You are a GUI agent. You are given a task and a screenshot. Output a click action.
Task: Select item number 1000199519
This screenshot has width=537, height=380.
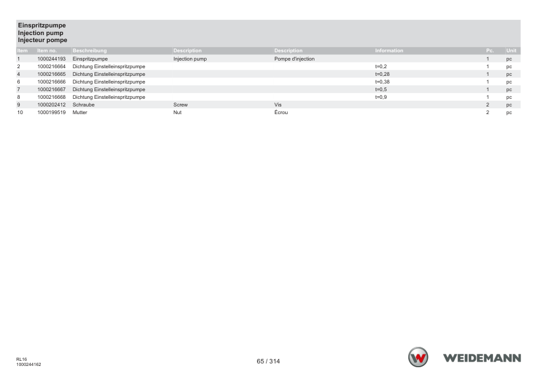tap(52, 112)
